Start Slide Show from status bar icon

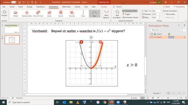tap(158, 98)
